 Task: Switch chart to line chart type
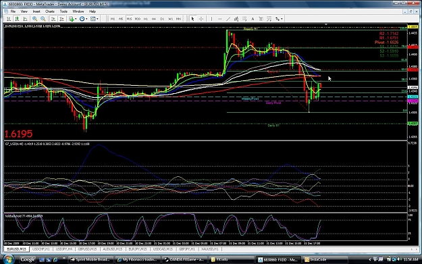pos(25,19)
